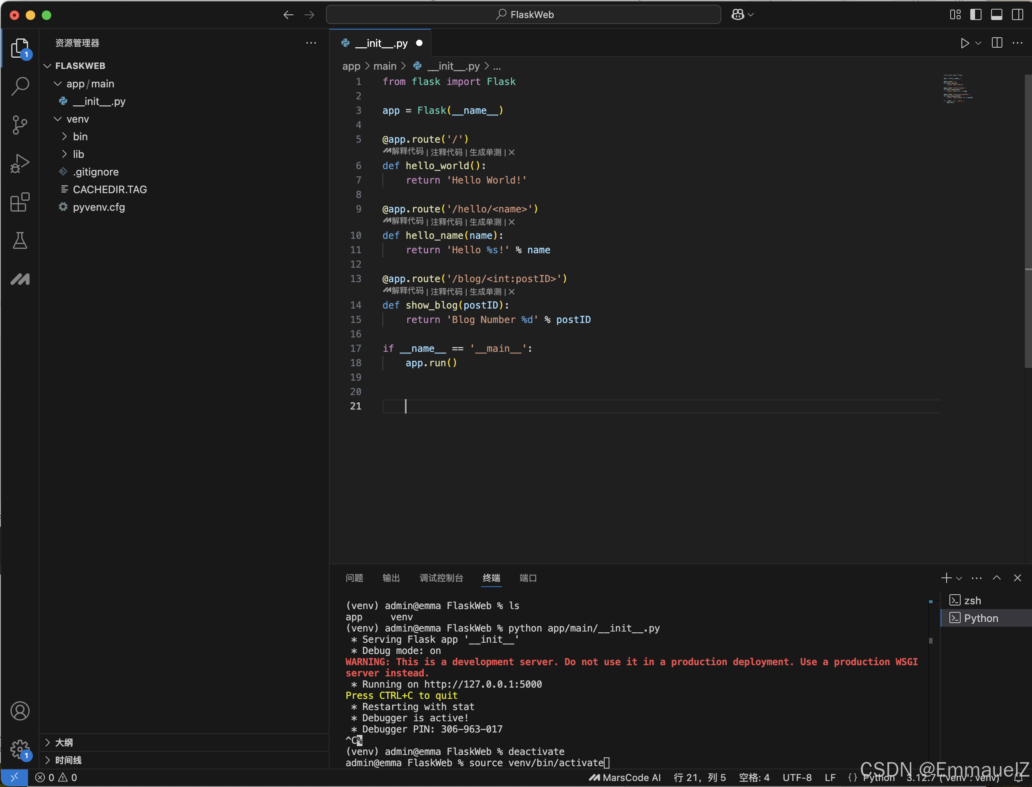The image size is (1032, 787).
Task: Click 解释代码 above hello_world function
Action: coord(407,152)
